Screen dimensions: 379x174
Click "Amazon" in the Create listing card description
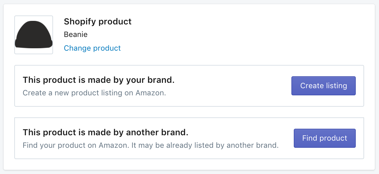(x=150, y=93)
